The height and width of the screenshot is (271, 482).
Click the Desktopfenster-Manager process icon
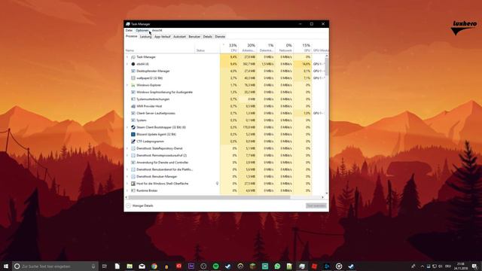pos(133,71)
